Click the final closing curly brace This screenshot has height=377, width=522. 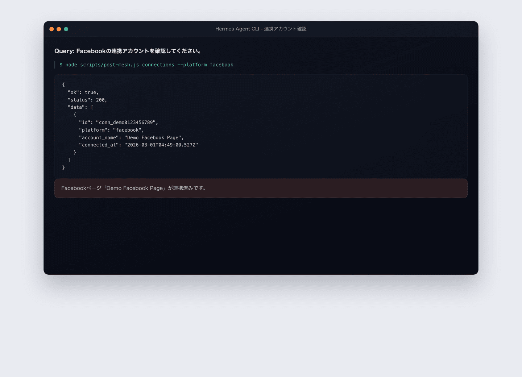pos(63,167)
